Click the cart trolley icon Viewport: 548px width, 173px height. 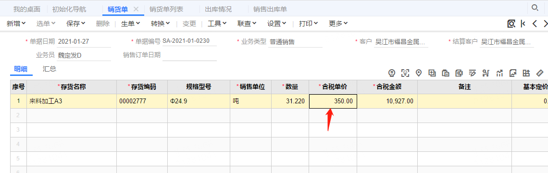486,73
